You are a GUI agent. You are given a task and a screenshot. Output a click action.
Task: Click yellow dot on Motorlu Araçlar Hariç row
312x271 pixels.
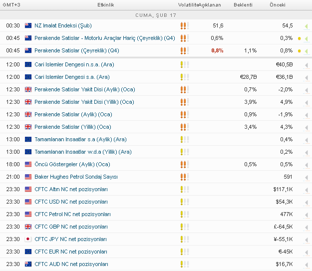pyautogui.click(x=299, y=38)
